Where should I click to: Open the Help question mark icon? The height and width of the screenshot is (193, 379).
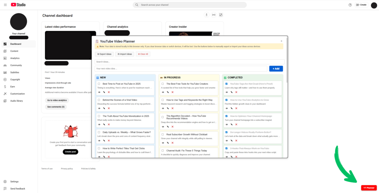coord(350,5)
